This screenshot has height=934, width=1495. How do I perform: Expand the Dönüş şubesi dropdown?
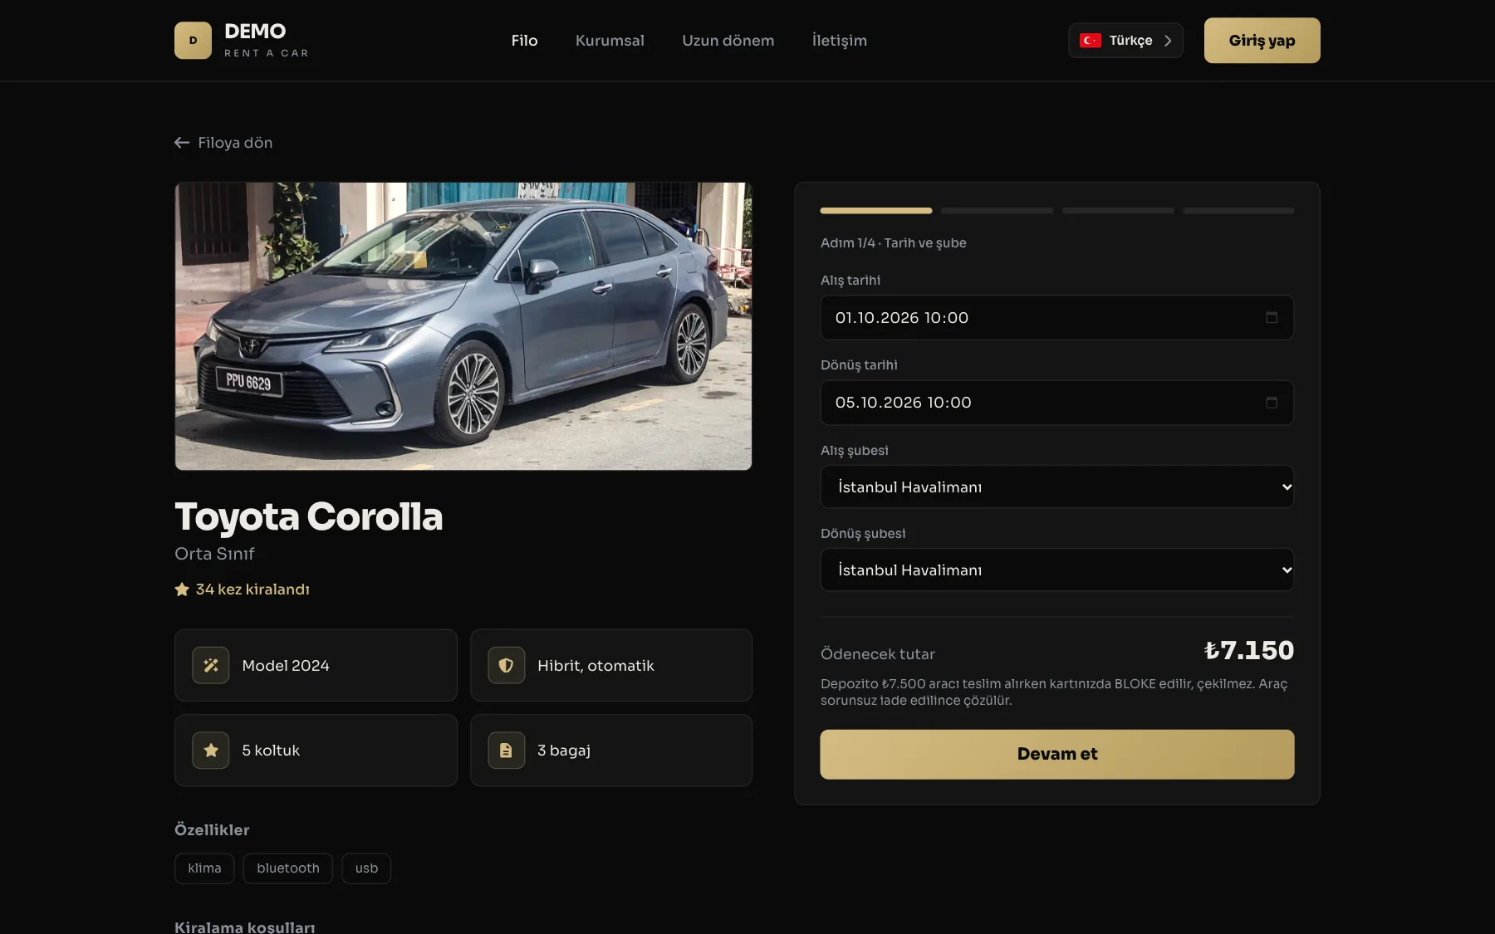pyautogui.click(x=1057, y=570)
